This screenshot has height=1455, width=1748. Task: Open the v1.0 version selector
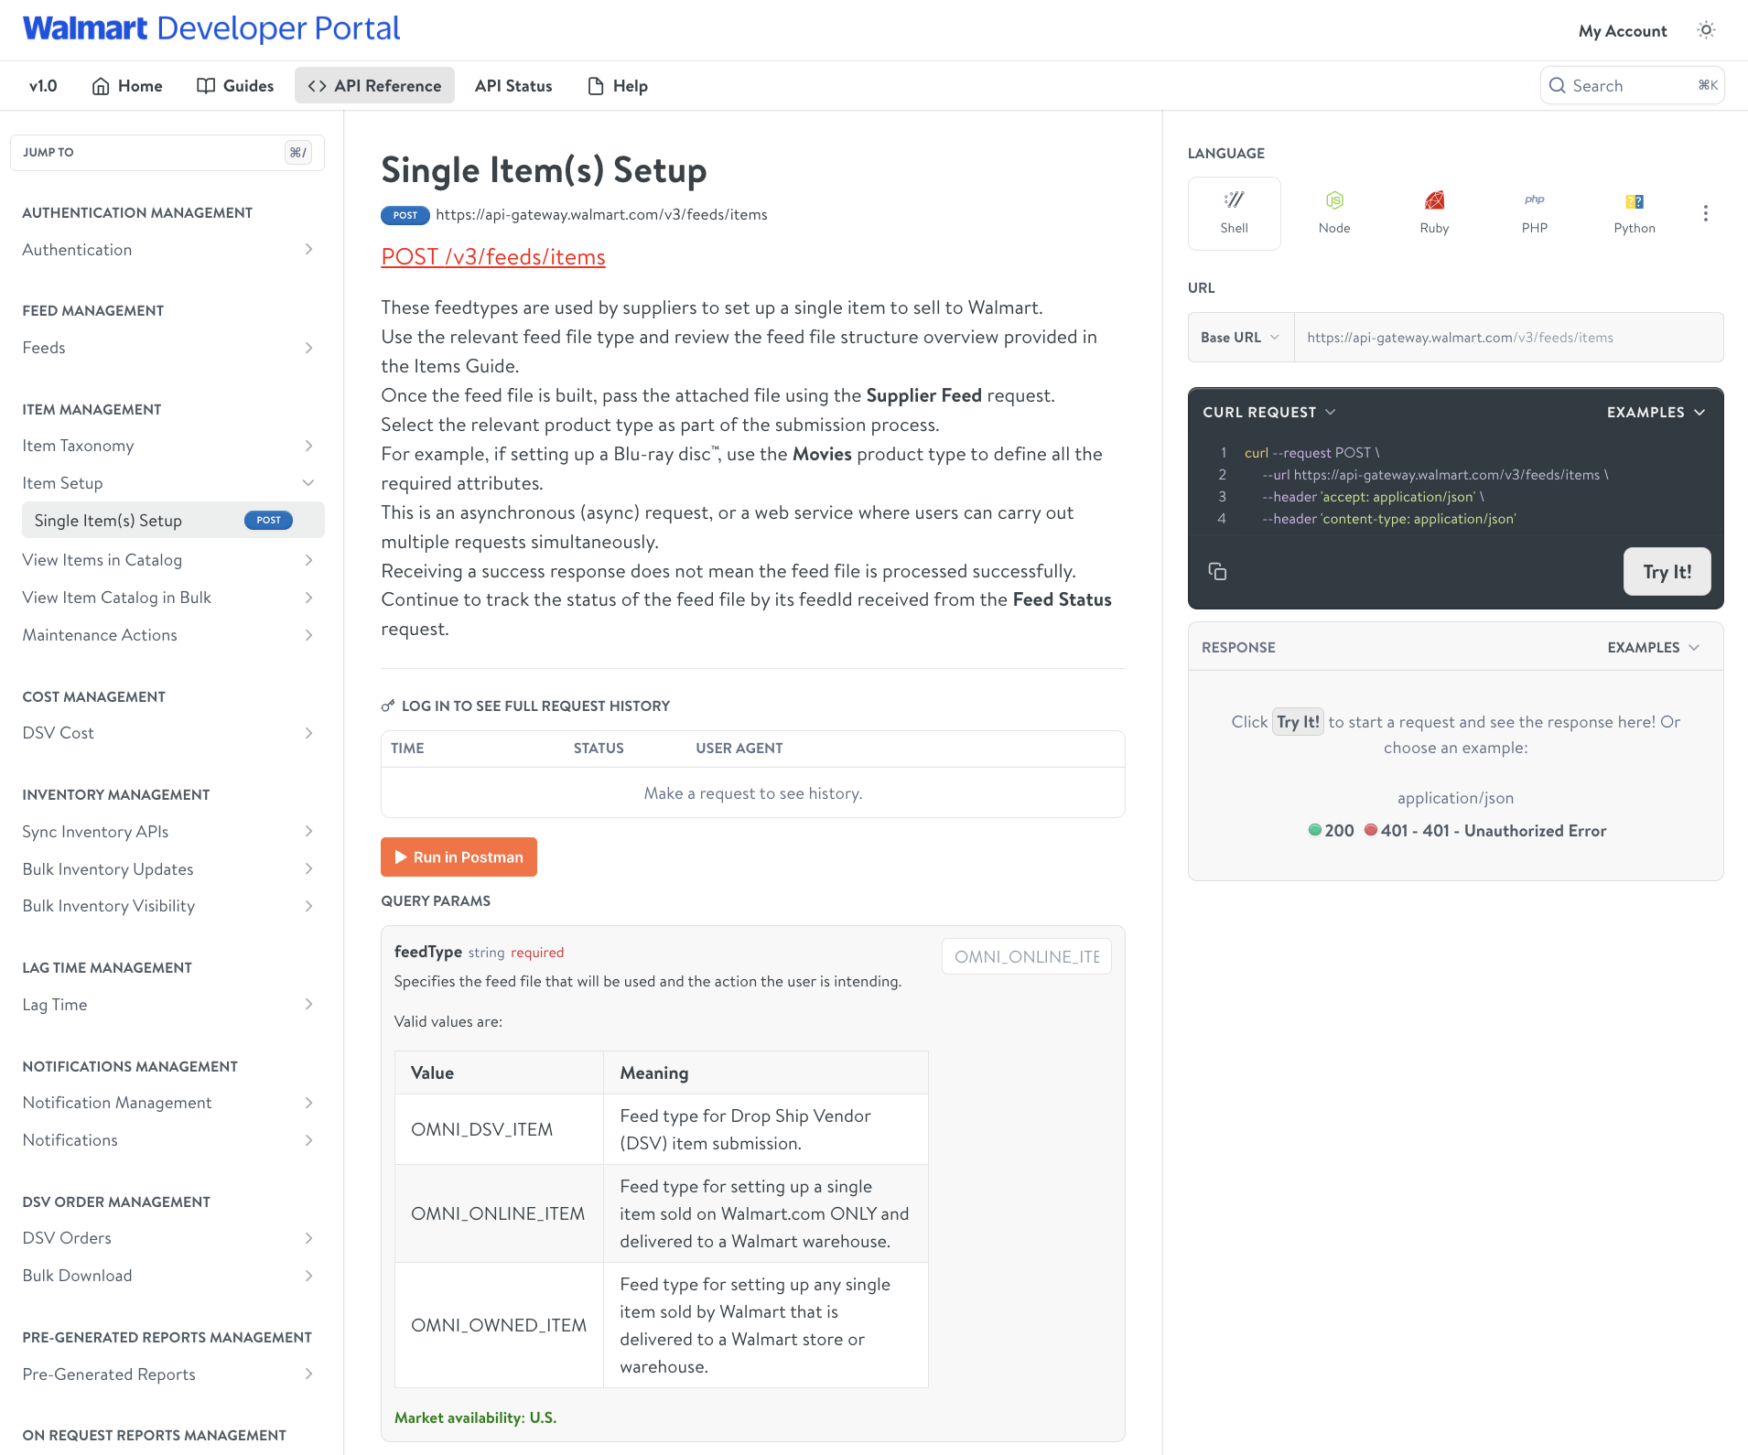(43, 86)
